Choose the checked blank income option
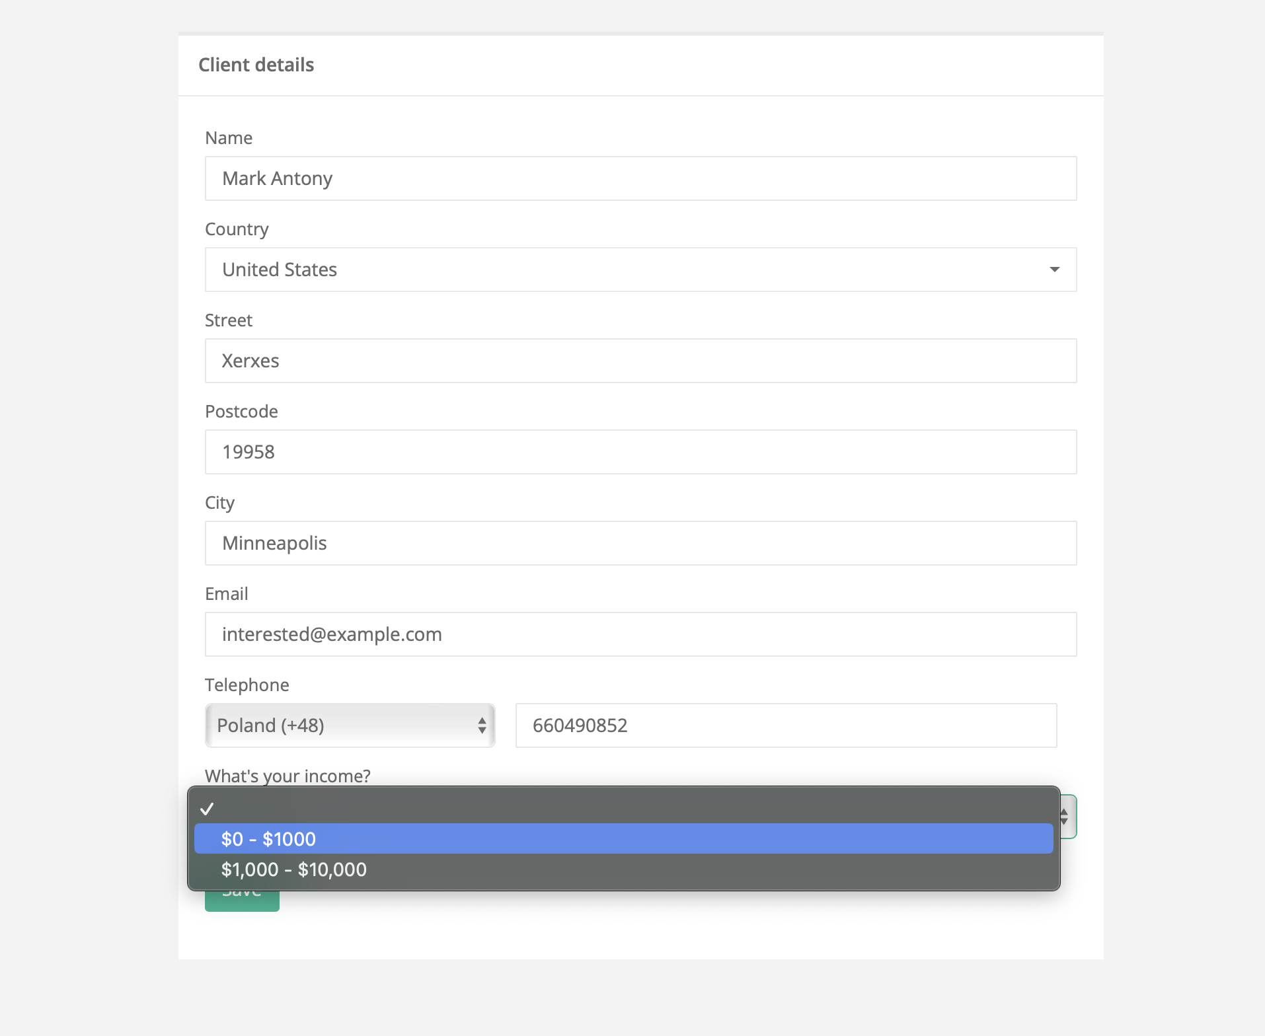Viewport: 1265px width, 1036px height. (623, 809)
